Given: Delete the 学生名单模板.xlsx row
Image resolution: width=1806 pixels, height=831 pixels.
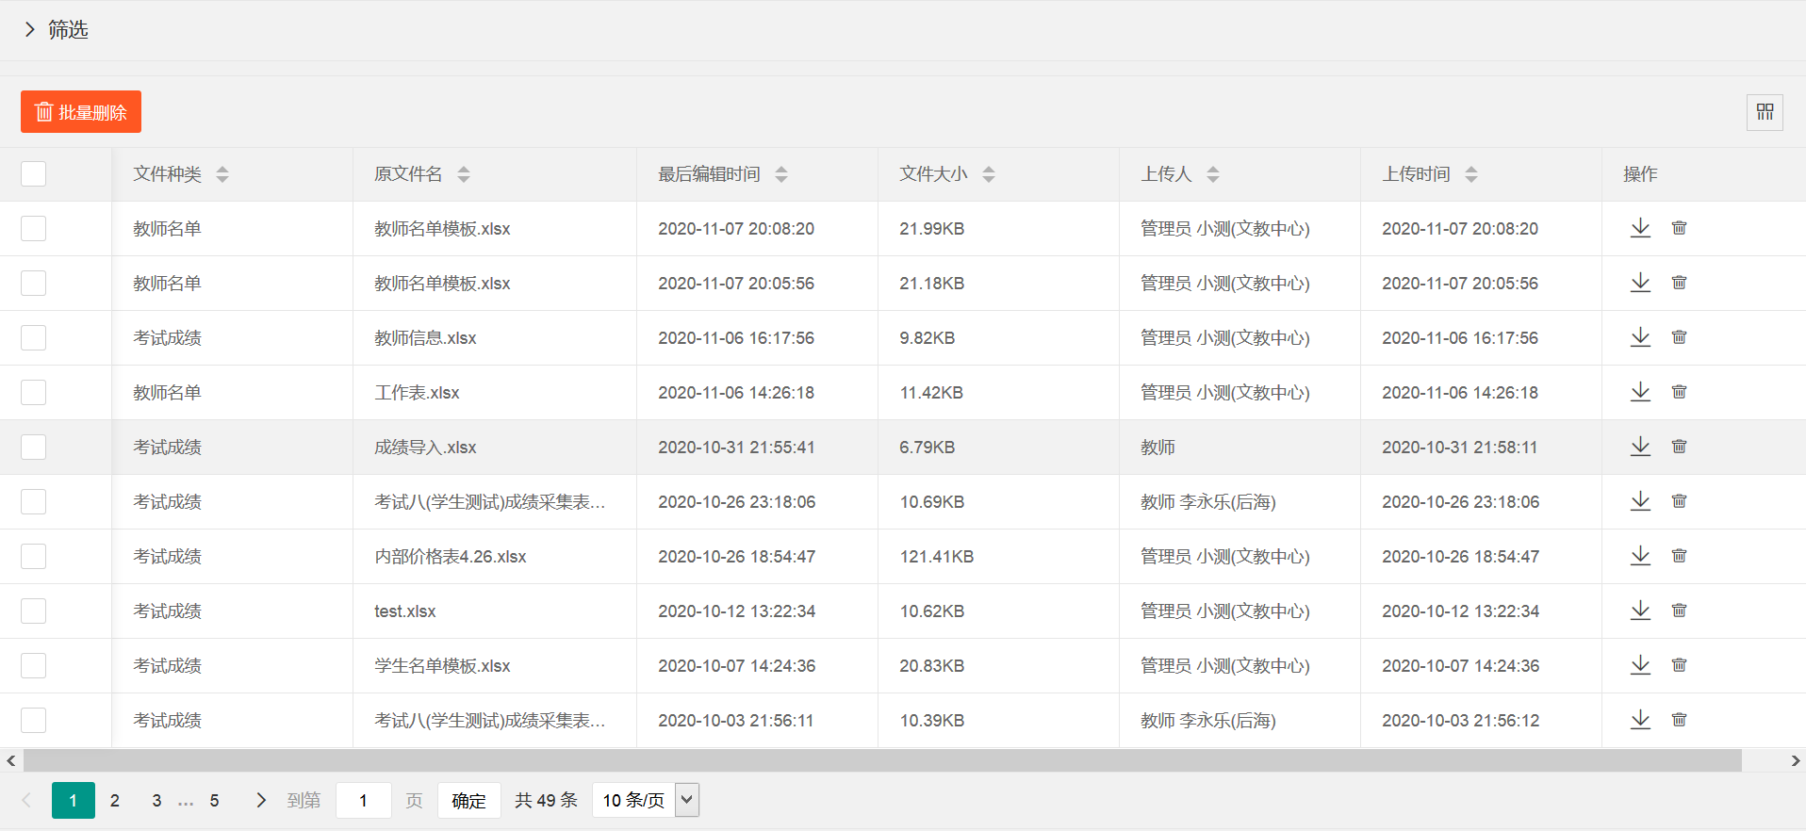Looking at the screenshot, I should click(1679, 665).
